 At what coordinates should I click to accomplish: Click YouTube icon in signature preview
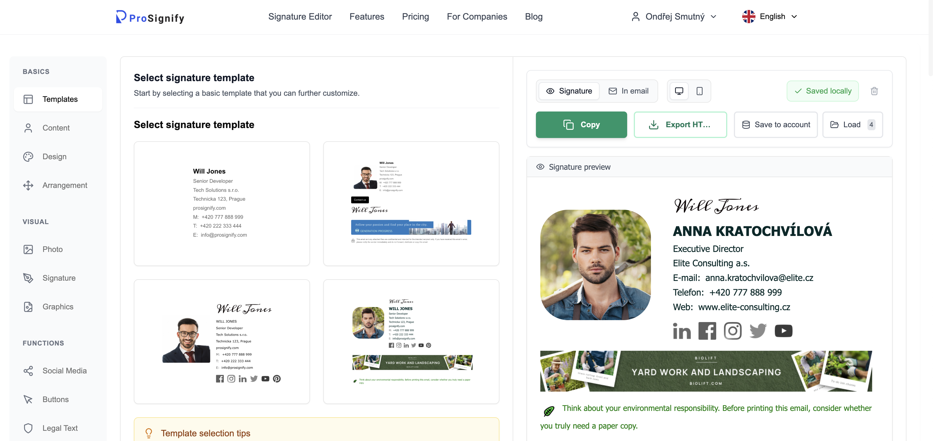(783, 331)
